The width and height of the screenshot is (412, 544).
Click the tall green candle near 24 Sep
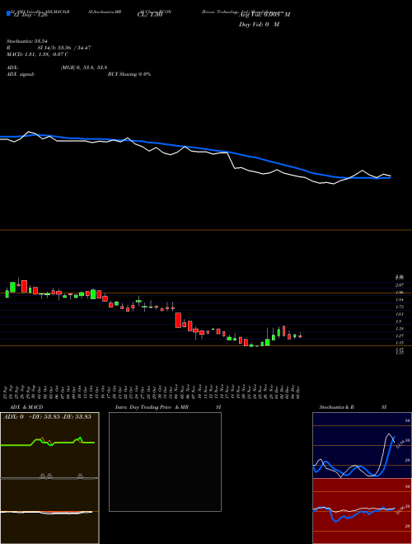(x=13, y=287)
